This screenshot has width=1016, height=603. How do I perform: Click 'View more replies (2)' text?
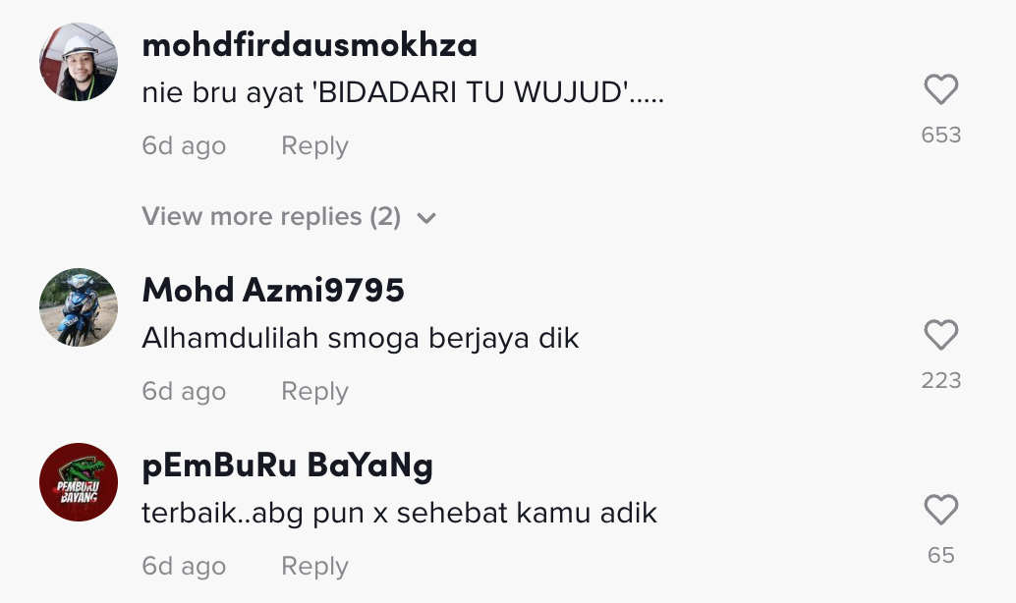point(271,216)
